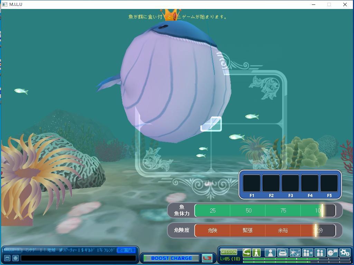Toggle the L3 boost level indicator
Image resolution: width=354 pixels, height=265 pixels.
[207, 258]
